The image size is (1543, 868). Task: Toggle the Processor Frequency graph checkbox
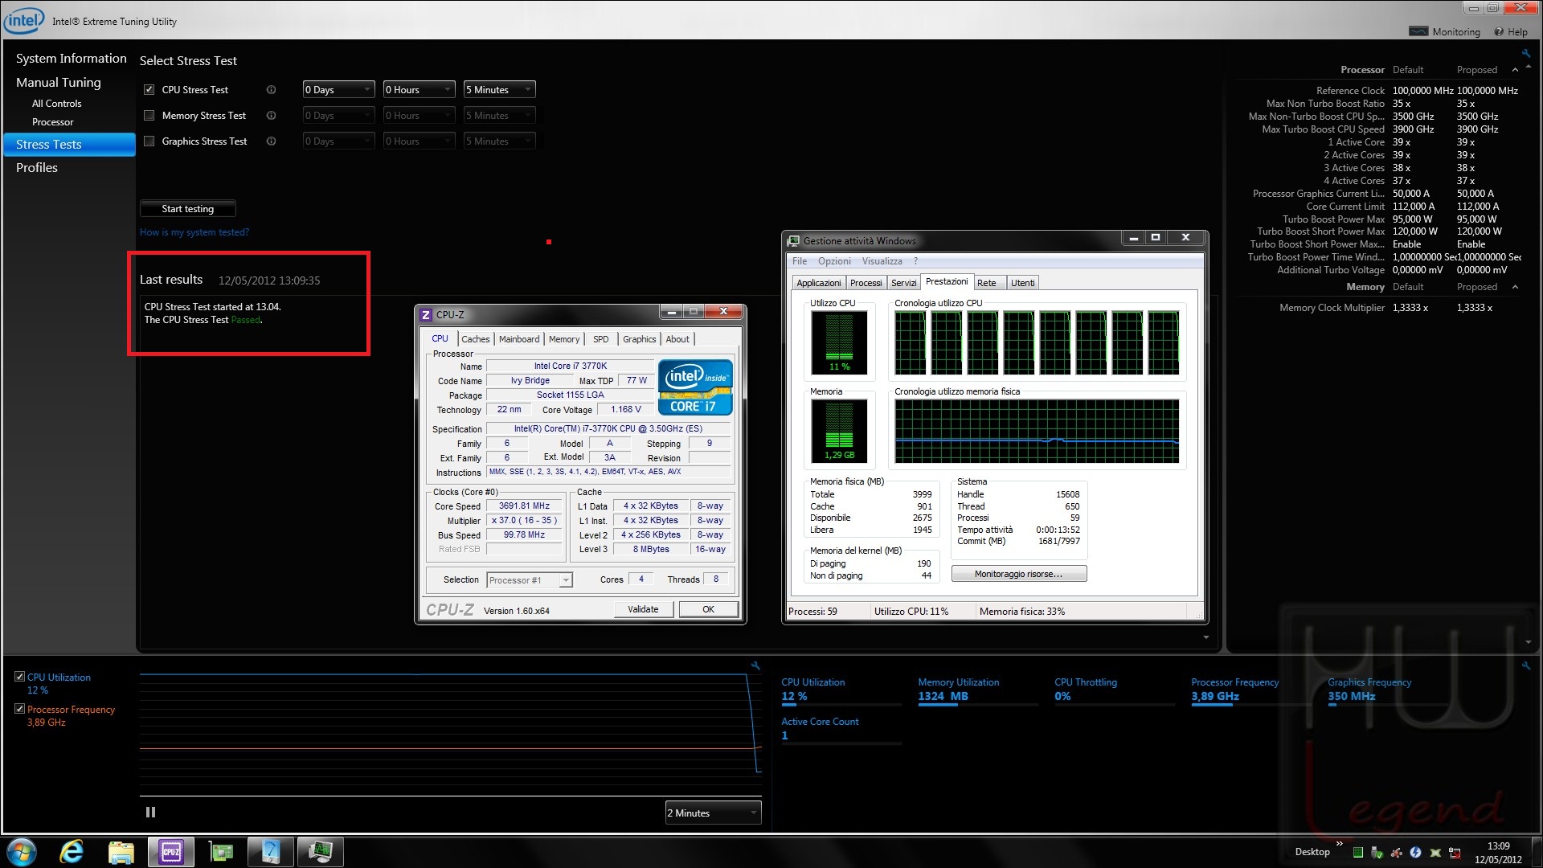coord(19,709)
